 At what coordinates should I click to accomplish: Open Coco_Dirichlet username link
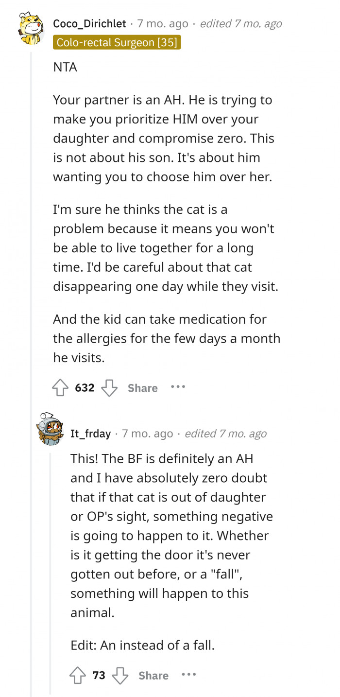(89, 23)
